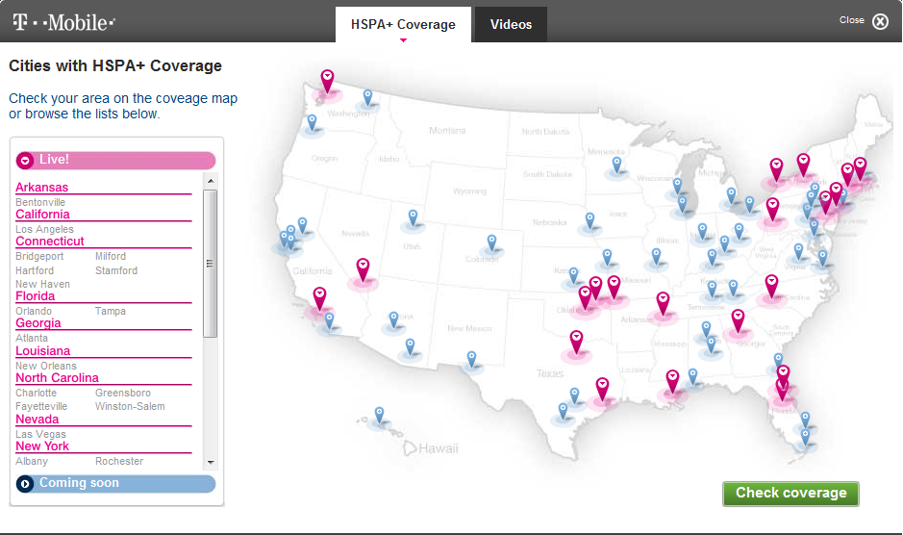Select Winston-Salem in the list
This screenshot has height=535, width=903.
pos(130,406)
